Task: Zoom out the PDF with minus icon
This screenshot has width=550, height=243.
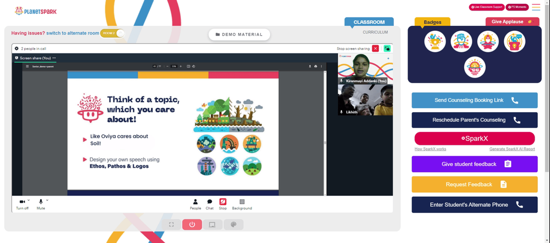Action: click(167, 67)
